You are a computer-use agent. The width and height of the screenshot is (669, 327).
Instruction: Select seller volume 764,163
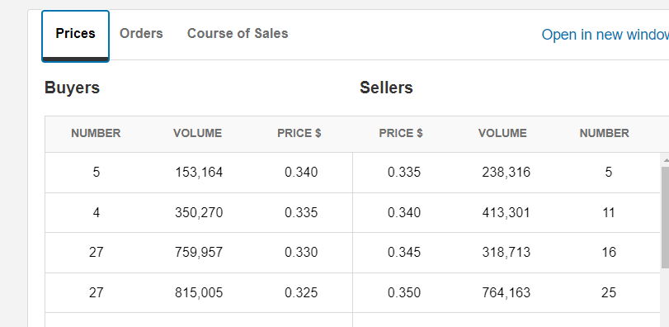(x=506, y=292)
